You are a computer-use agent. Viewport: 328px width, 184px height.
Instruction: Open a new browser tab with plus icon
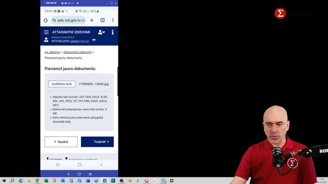(92, 20)
